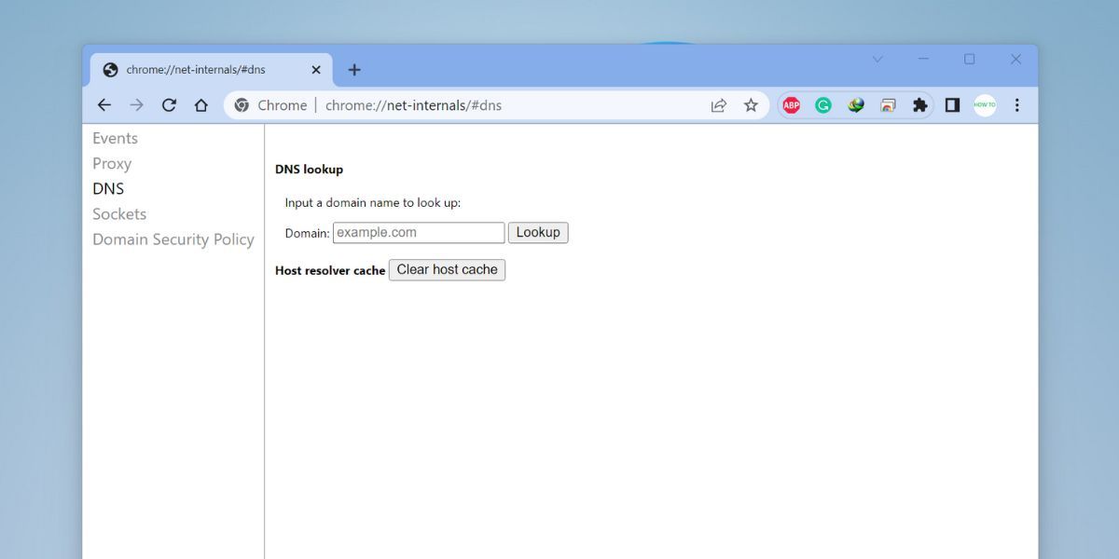
Task: Go to the browser home page icon
Action: pyautogui.click(x=201, y=105)
